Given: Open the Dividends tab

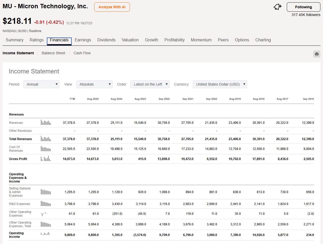Looking at the screenshot, I should [106, 40].
